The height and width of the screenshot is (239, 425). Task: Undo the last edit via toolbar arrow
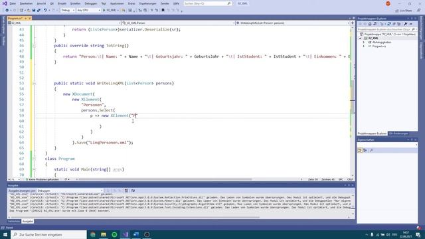(45, 11)
